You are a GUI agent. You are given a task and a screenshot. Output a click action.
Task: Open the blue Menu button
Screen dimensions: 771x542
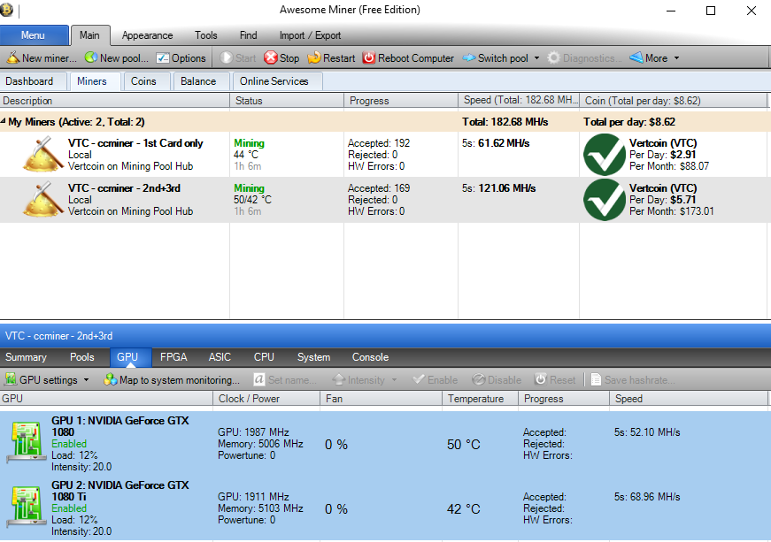[x=34, y=35]
